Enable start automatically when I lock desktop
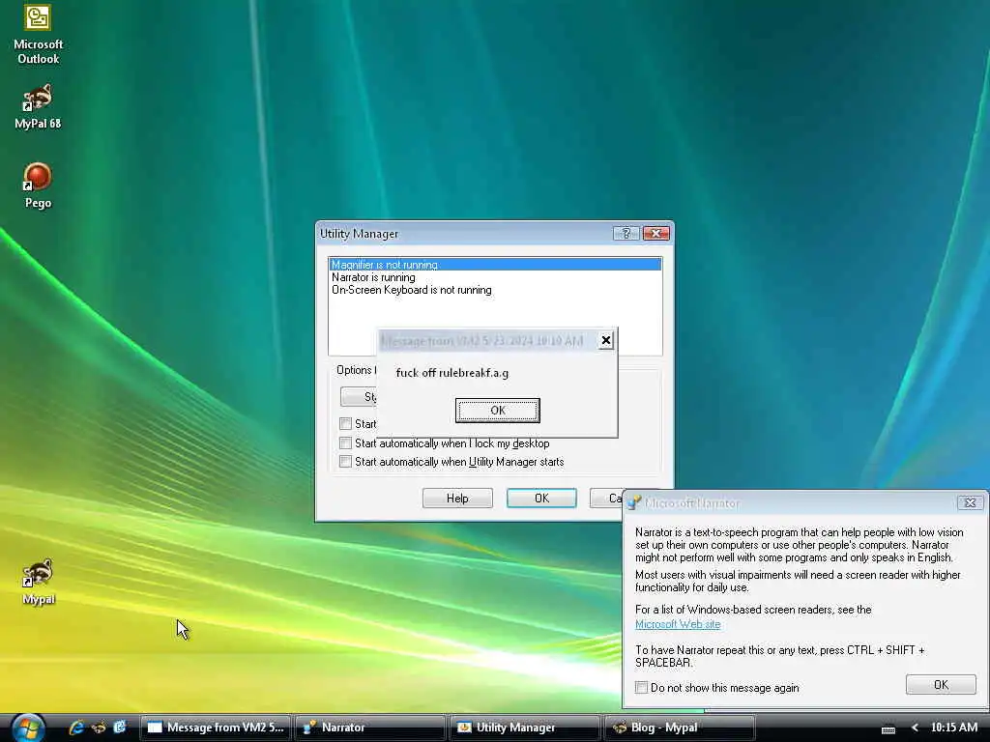This screenshot has width=990, height=742. [345, 442]
